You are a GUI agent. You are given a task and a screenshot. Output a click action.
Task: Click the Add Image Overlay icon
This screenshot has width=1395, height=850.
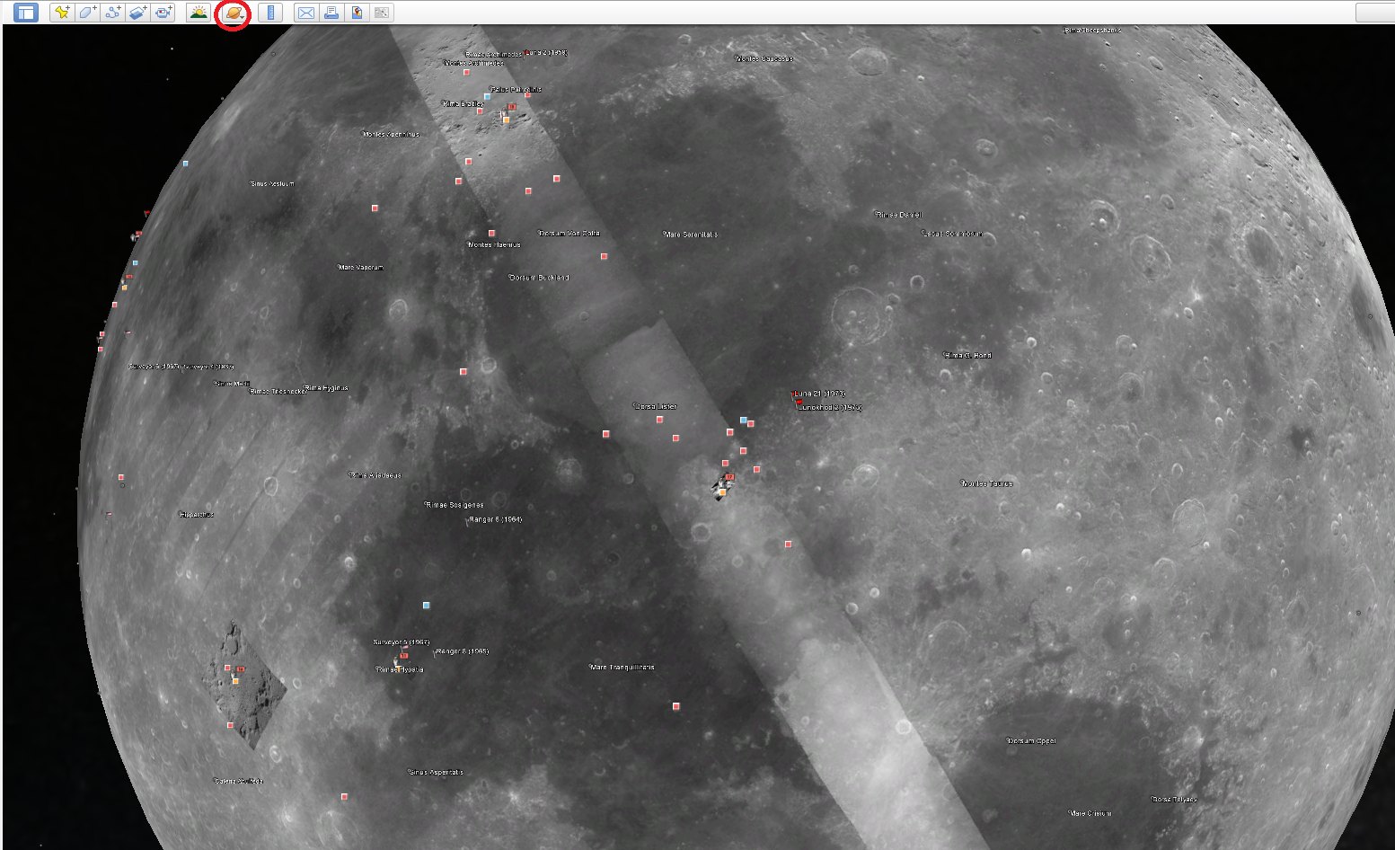[x=137, y=13]
